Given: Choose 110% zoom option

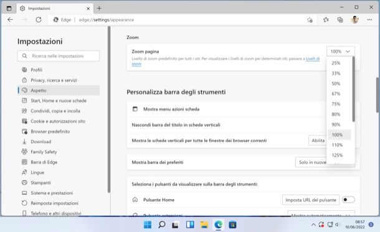Looking at the screenshot, I should pyautogui.click(x=340, y=145).
